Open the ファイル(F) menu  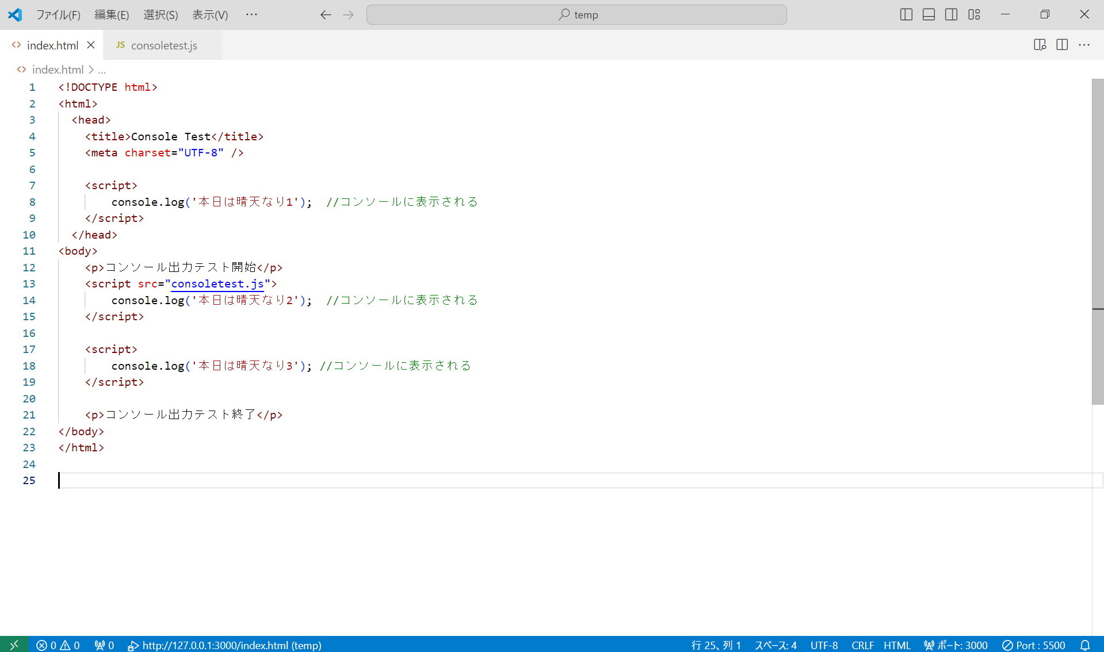tap(58, 15)
